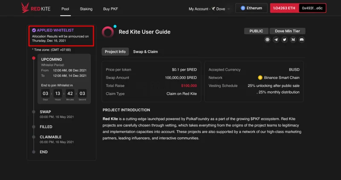Click the END timeline step
Image resolution: width=341 pixels, height=180 pixels.
43,152
